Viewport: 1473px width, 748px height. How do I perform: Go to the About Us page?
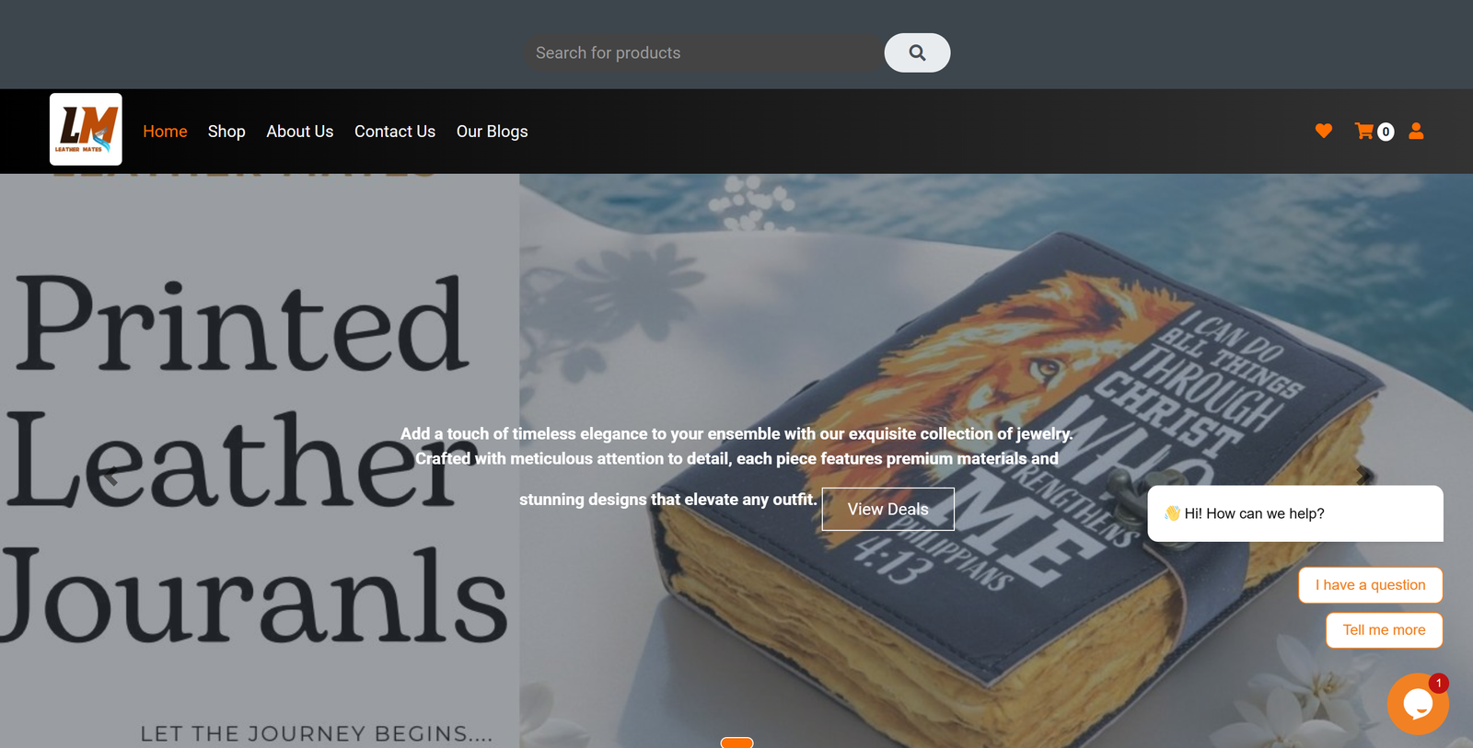point(300,132)
